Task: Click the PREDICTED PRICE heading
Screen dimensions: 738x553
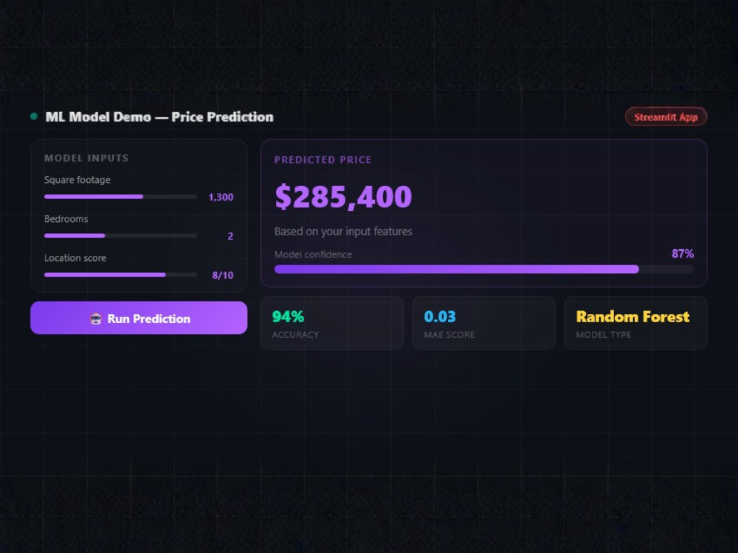Action: click(323, 160)
